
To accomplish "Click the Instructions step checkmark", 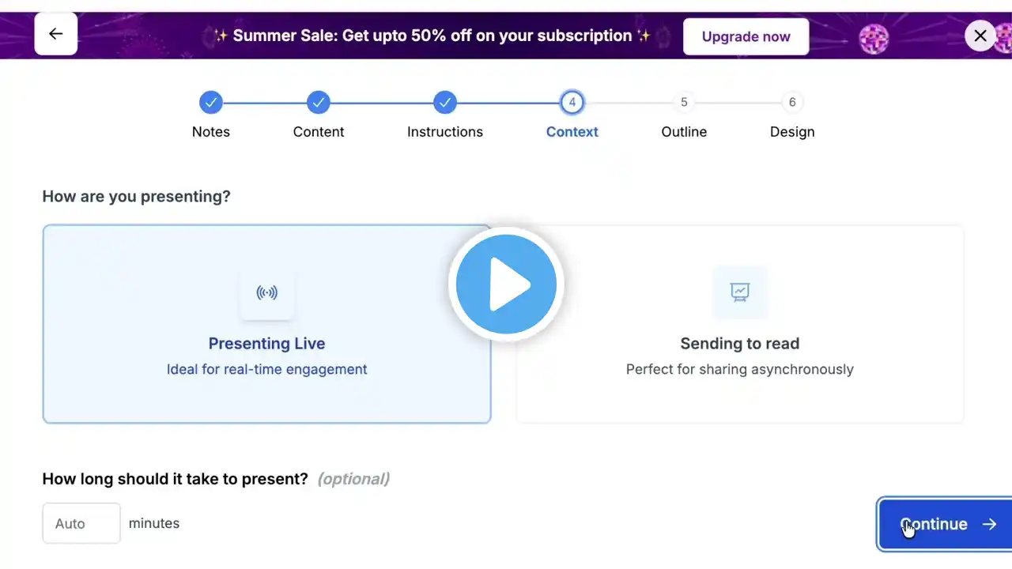I will tap(445, 102).
